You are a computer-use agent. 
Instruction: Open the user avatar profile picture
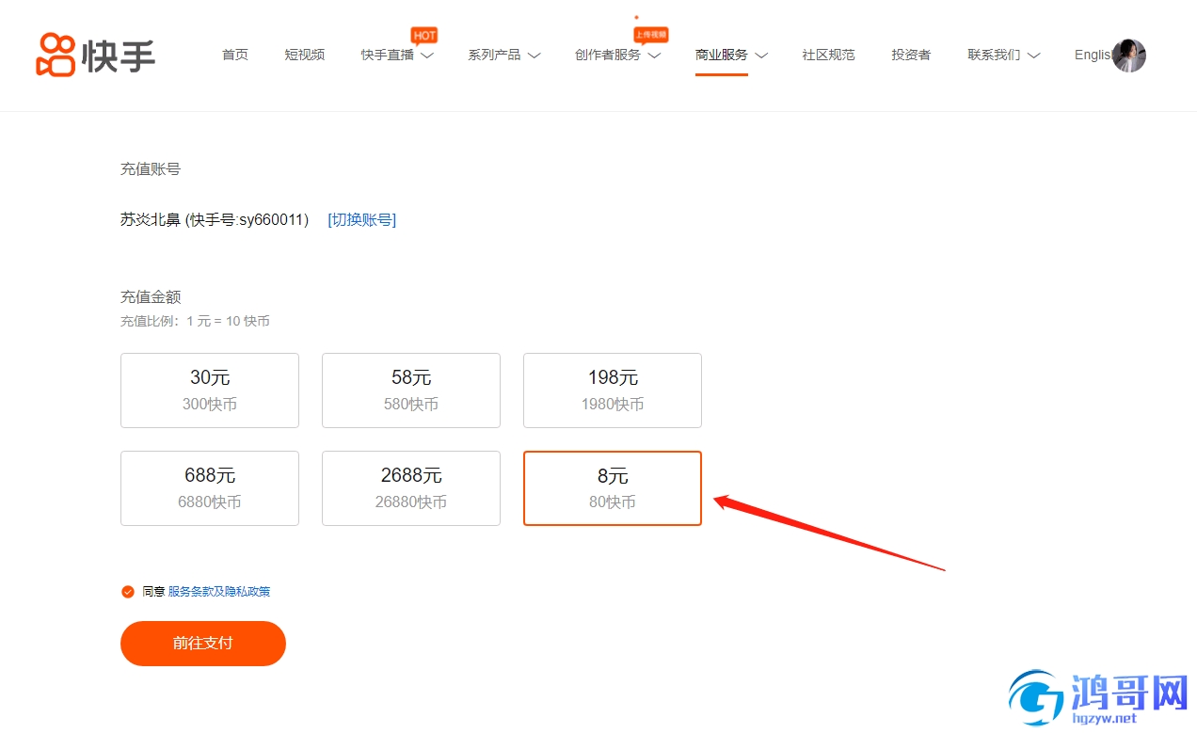pos(1128,56)
